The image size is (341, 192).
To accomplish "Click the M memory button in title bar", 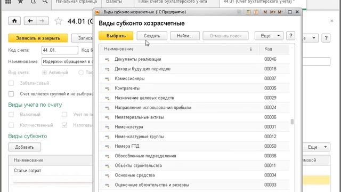I will pyautogui.click(x=265, y=12).
